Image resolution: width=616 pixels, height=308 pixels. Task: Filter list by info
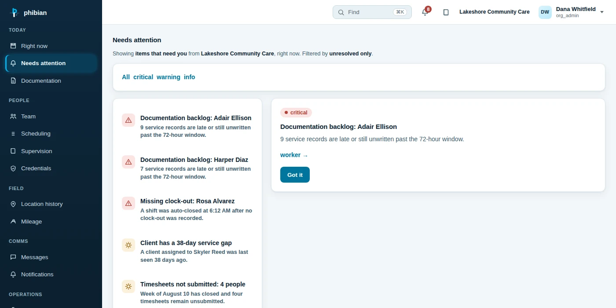click(190, 77)
